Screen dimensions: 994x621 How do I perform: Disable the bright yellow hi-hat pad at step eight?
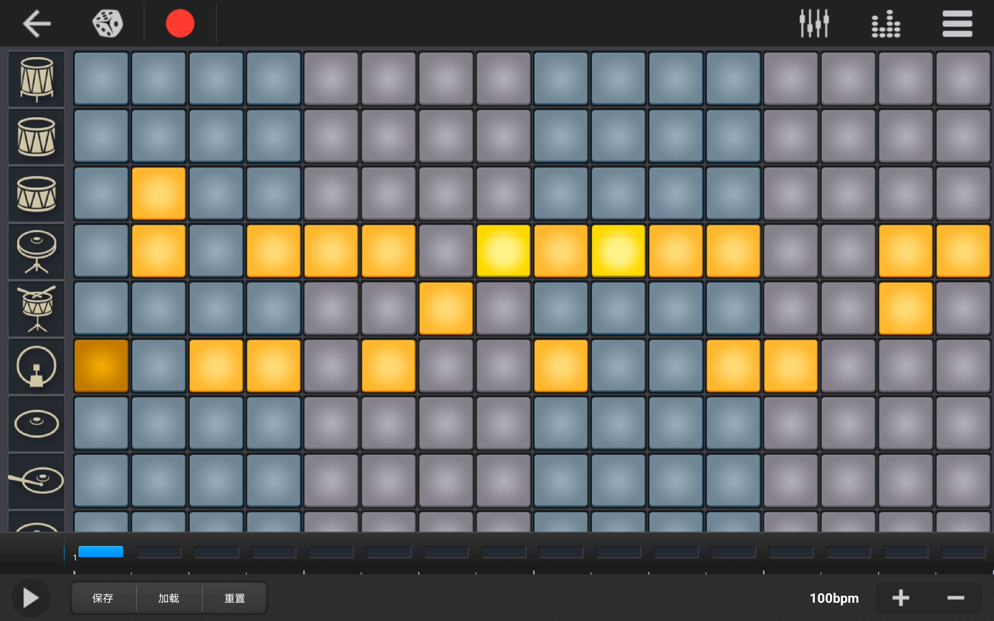click(503, 252)
